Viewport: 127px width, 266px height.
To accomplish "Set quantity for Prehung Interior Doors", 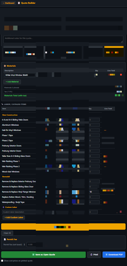I will coord(94,151).
